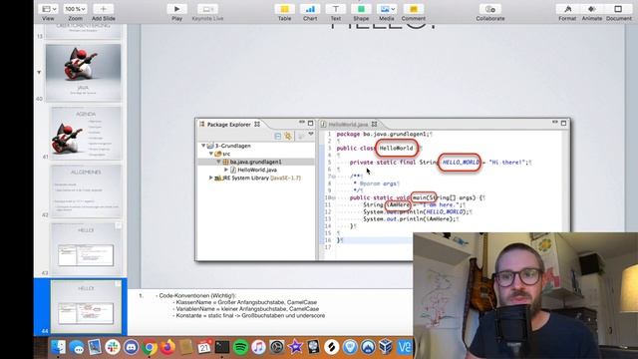Select the Allgemeines slide thumbnail 42

(86, 190)
